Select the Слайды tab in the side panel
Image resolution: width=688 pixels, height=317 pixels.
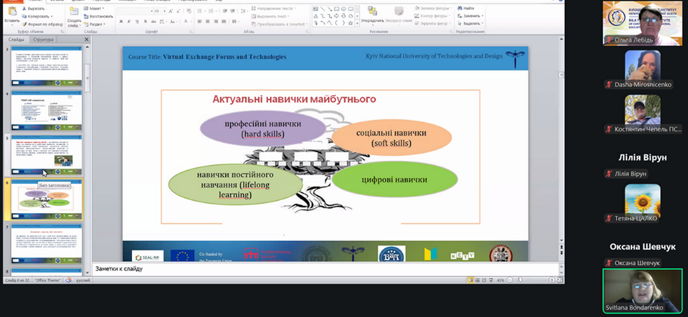point(16,39)
